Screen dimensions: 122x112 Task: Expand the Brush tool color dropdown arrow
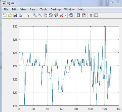point(66,16)
